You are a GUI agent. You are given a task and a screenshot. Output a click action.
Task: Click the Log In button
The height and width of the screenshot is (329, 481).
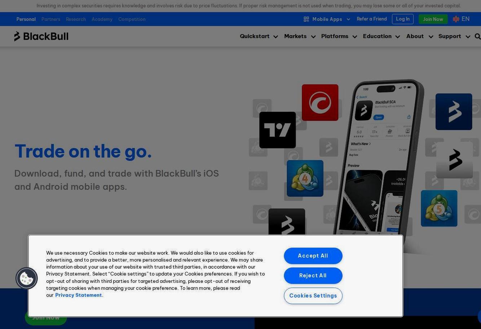[x=403, y=19]
